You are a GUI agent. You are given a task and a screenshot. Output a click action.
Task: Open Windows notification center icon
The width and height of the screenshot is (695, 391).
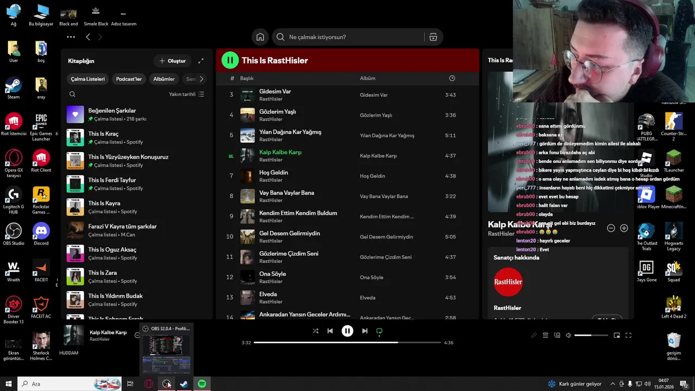[x=684, y=384]
